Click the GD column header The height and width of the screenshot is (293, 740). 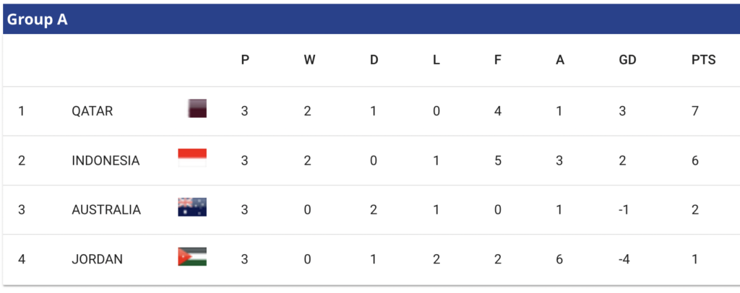[628, 61]
